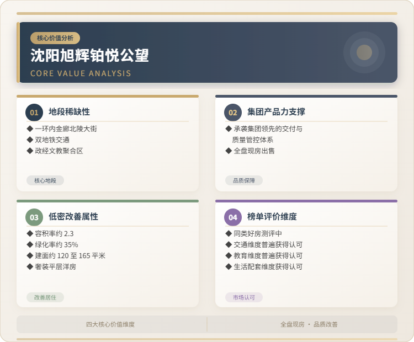
Task: Click the bullet 容积率约 2.3
Action: tap(50, 233)
